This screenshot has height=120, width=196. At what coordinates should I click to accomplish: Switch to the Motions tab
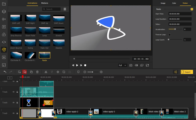click(45, 3)
